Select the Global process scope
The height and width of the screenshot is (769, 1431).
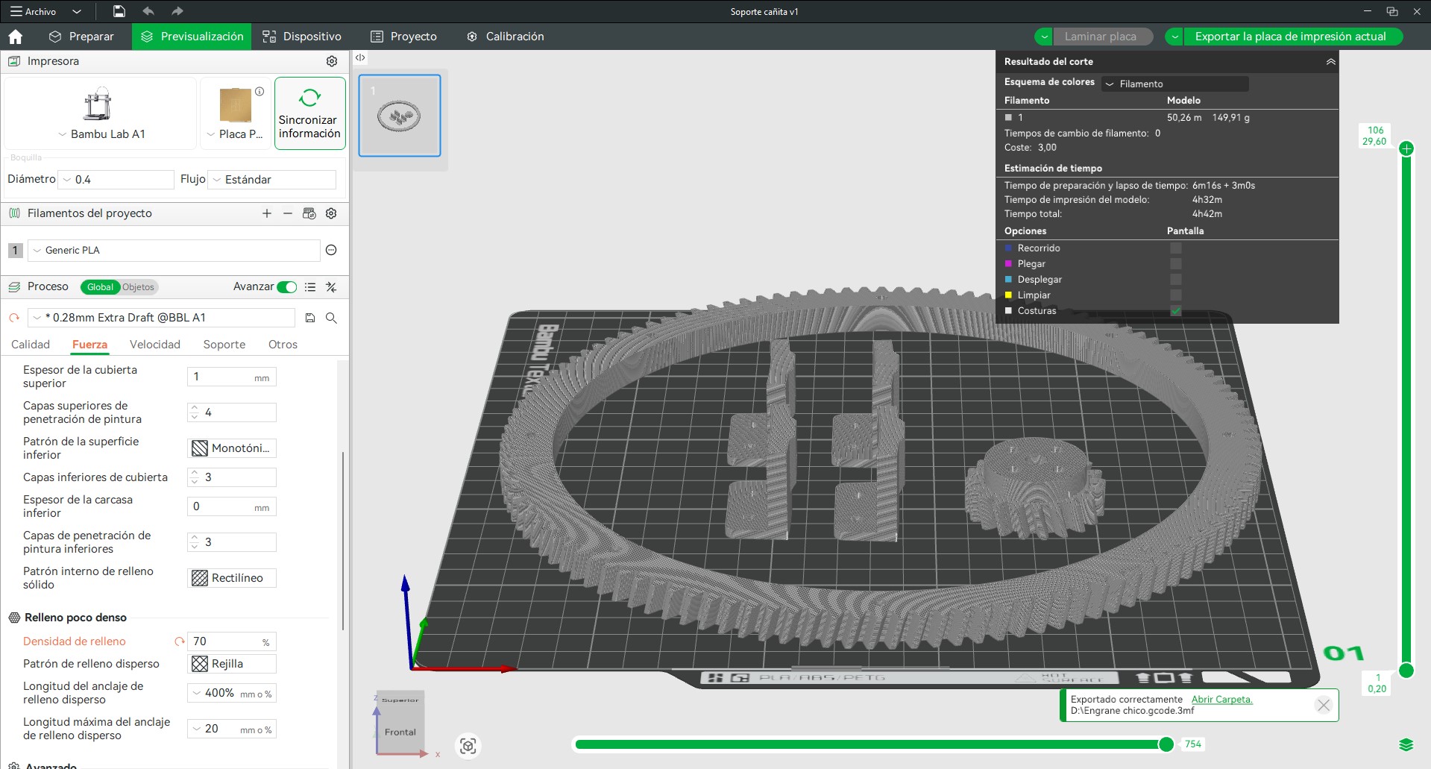(100, 287)
